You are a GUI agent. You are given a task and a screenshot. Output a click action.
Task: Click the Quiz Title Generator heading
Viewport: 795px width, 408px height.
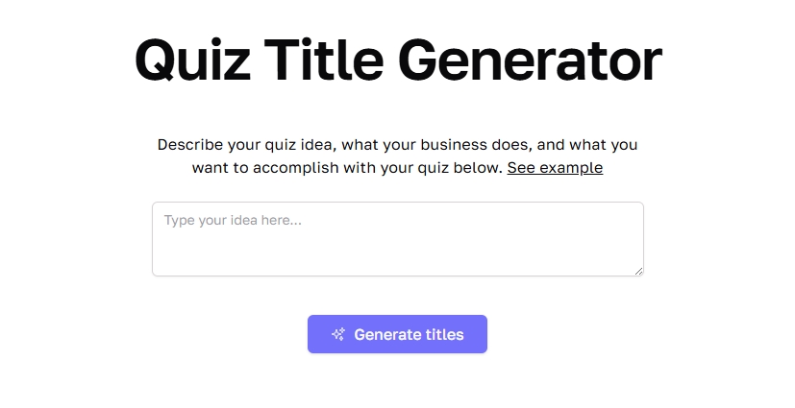tap(397, 60)
